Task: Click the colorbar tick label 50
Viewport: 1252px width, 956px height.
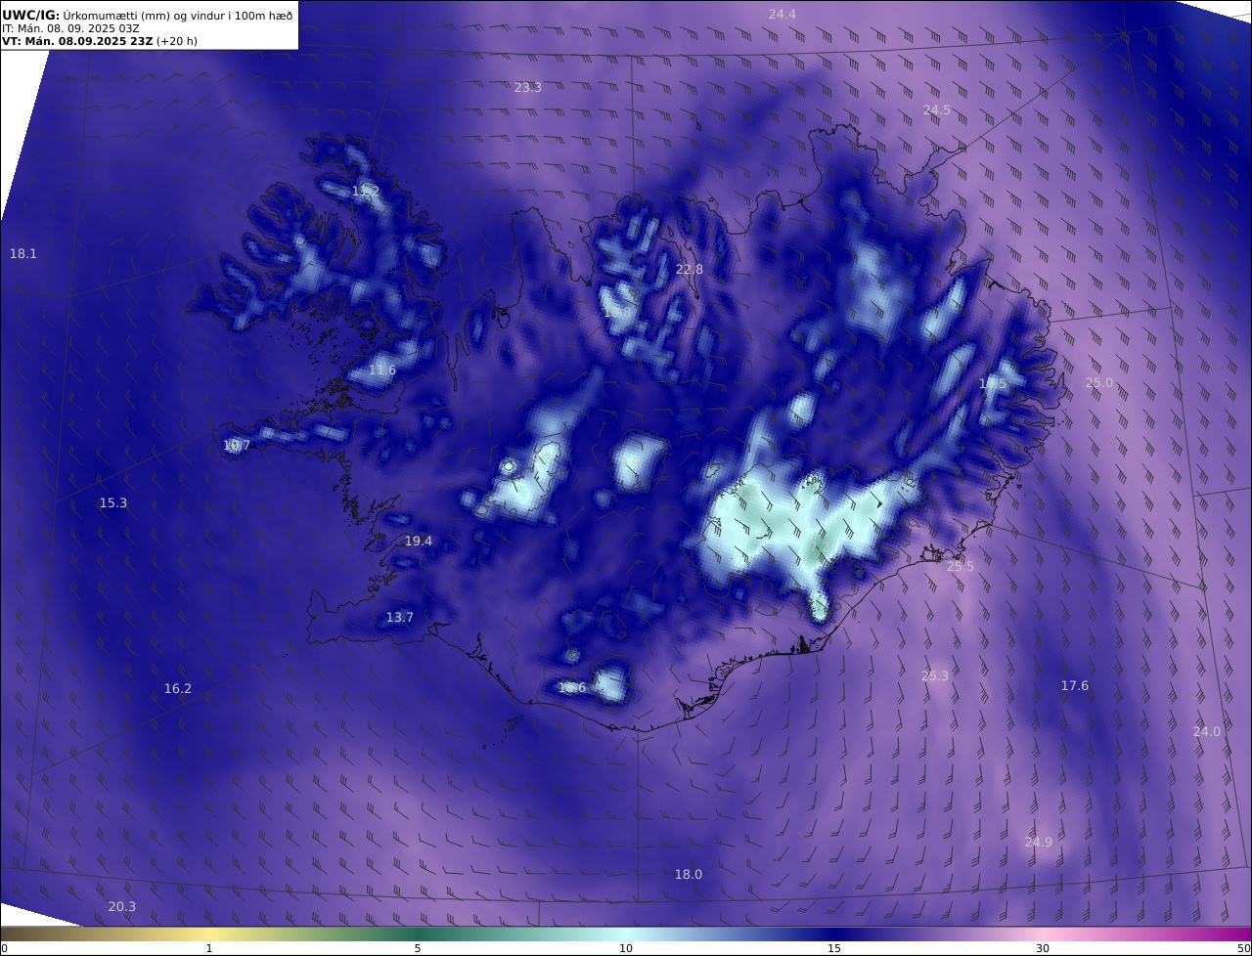Action: pyautogui.click(x=1243, y=948)
